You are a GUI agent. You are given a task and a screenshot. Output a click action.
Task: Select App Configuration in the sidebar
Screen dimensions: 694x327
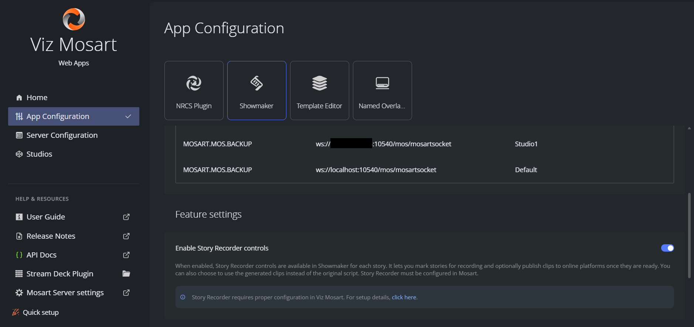pyautogui.click(x=74, y=116)
